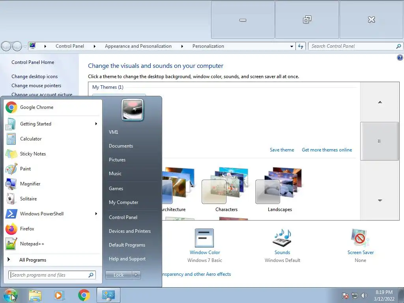This screenshot has width=404, height=303.
Task: Click the network tray icon
Action: coord(355,296)
